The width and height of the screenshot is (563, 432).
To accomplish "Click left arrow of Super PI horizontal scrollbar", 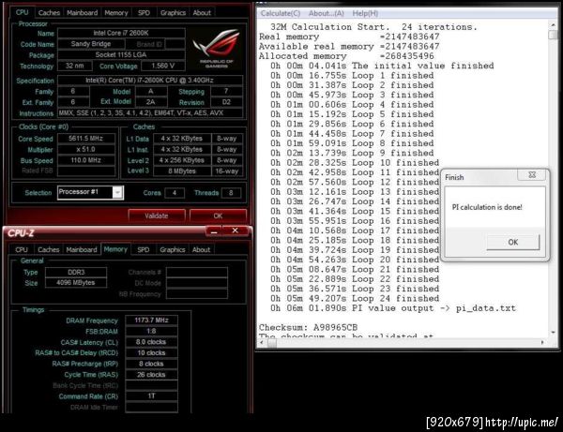I will (262, 343).
